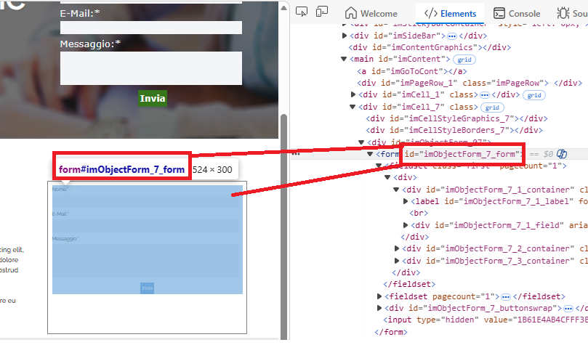Activate the inspect element picker tool
The image size is (588, 345).
[x=304, y=12]
